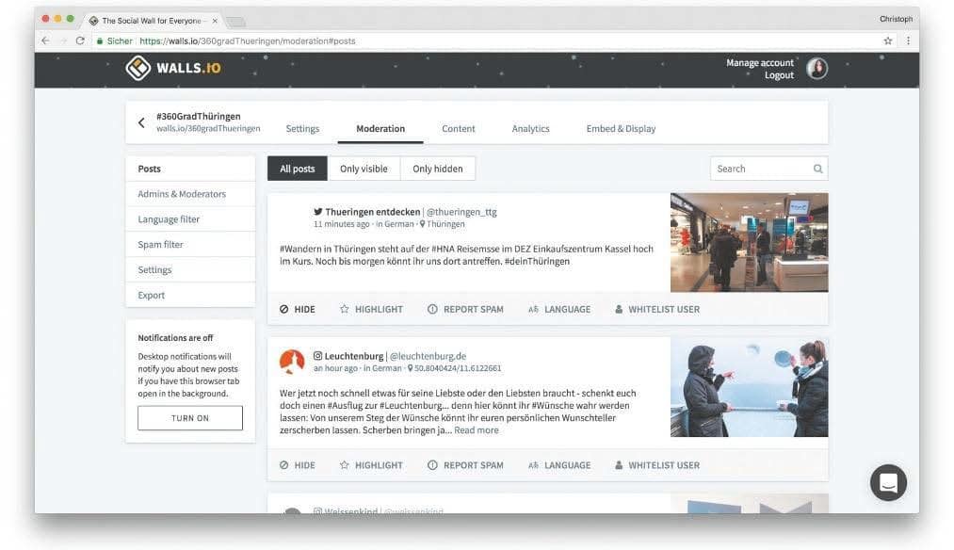Screen dimensions: 954x550
Task: Click the browser address bar URL
Action: tap(248, 40)
